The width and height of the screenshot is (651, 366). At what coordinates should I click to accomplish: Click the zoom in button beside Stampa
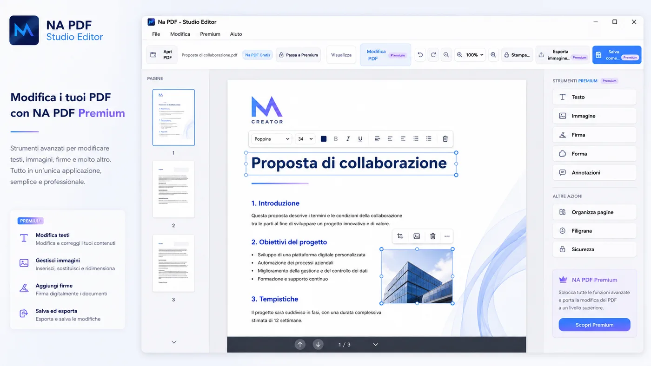pos(493,55)
